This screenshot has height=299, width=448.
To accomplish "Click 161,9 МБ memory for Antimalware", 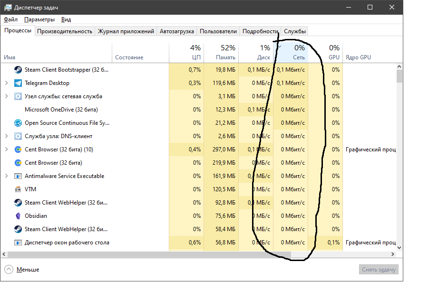I will coord(224,176).
